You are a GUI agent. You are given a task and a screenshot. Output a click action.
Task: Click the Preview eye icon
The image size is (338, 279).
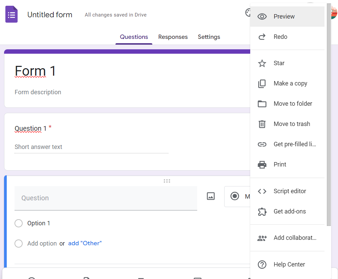point(262,17)
